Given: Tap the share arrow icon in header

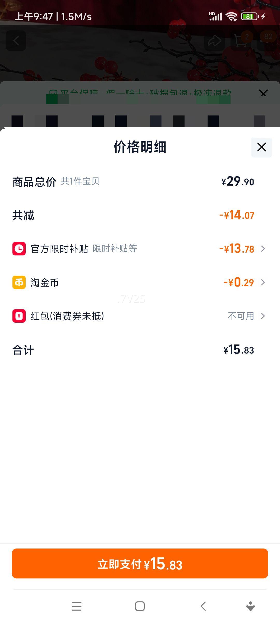Looking at the screenshot, I should (214, 41).
